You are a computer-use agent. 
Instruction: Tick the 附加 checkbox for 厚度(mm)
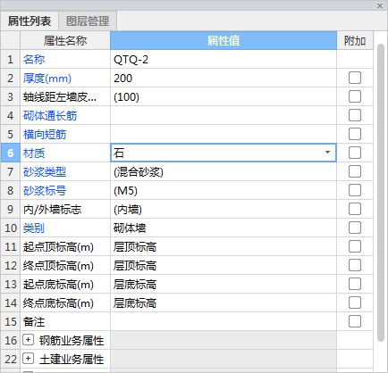click(x=355, y=78)
